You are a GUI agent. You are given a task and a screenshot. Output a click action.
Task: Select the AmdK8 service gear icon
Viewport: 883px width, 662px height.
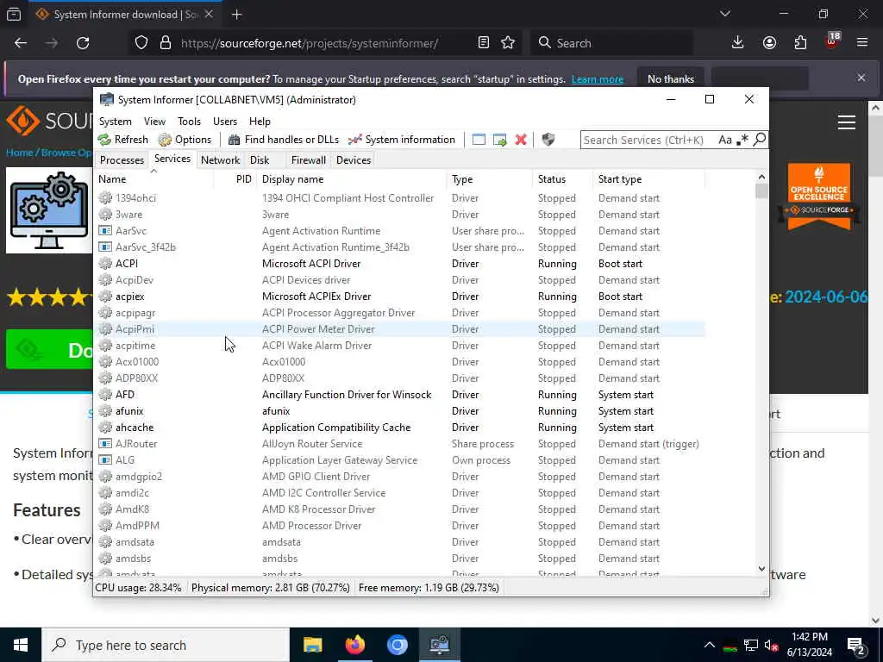point(104,509)
